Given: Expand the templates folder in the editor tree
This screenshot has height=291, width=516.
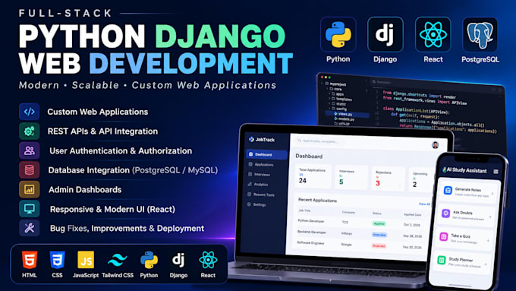Looking at the screenshot, I should pyautogui.click(x=341, y=99).
